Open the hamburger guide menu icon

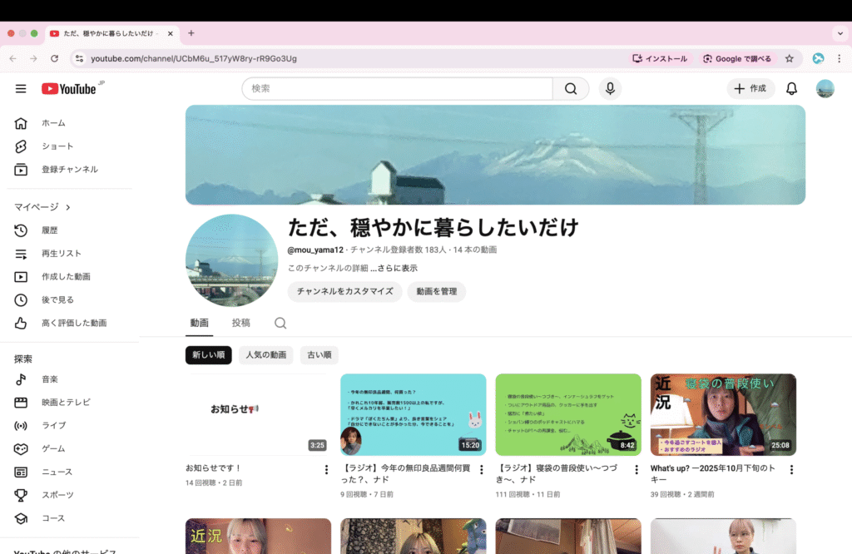[21, 89]
